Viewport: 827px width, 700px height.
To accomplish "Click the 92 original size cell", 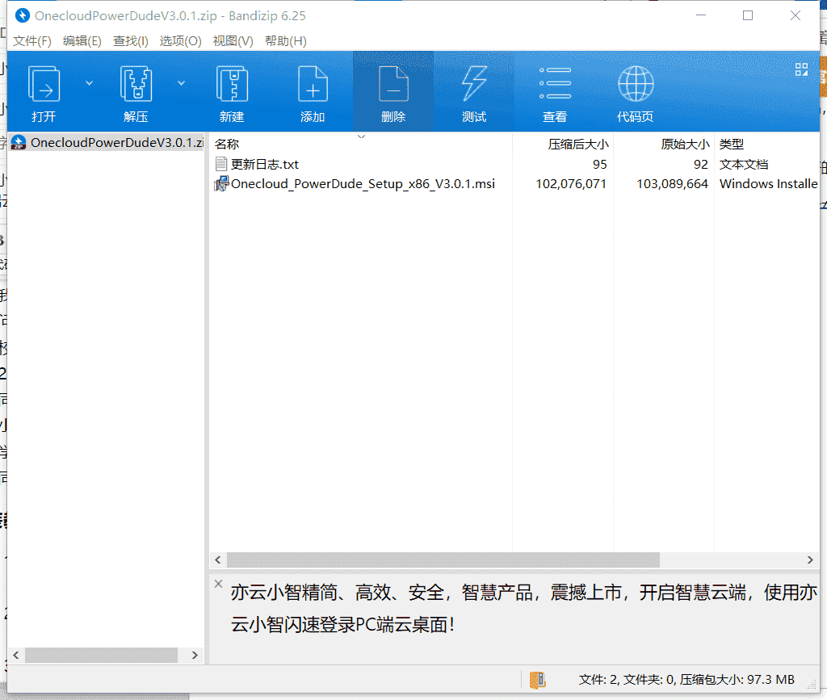I will (x=701, y=165).
